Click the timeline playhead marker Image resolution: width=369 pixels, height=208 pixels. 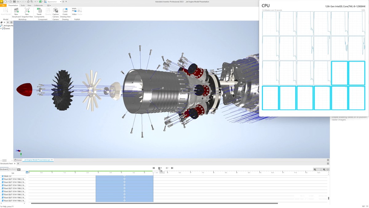pos(153,172)
